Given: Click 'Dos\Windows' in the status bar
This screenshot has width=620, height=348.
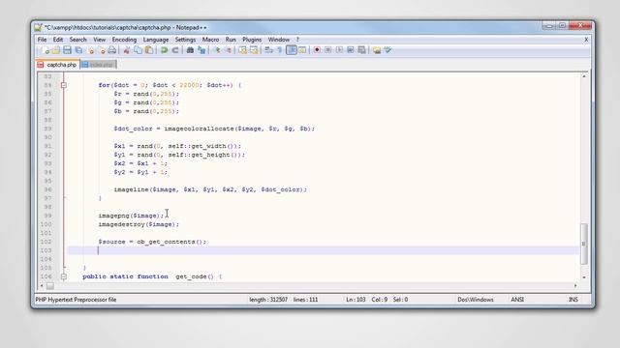Looking at the screenshot, I should tap(476, 300).
